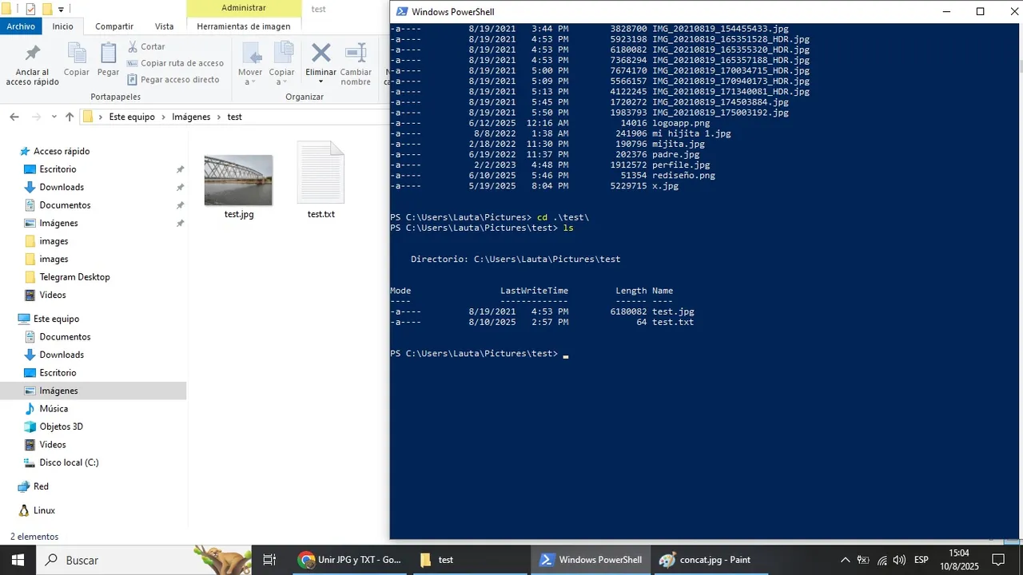
Task: Click the Pegar clipboard icon
Action: (x=108, y=53)
